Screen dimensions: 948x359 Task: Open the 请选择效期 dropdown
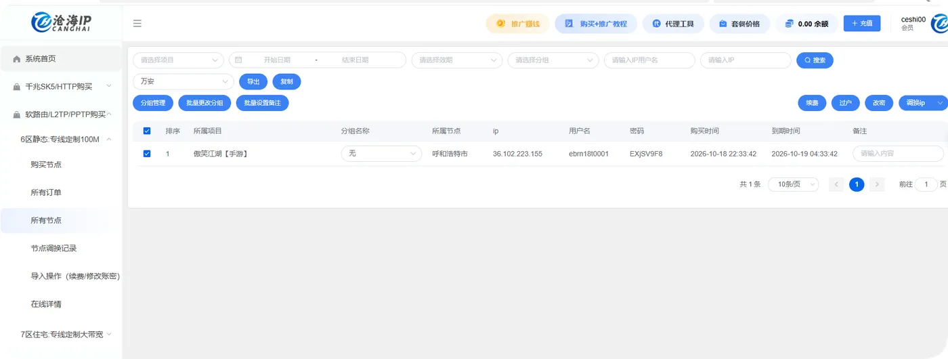click(457, 60)
